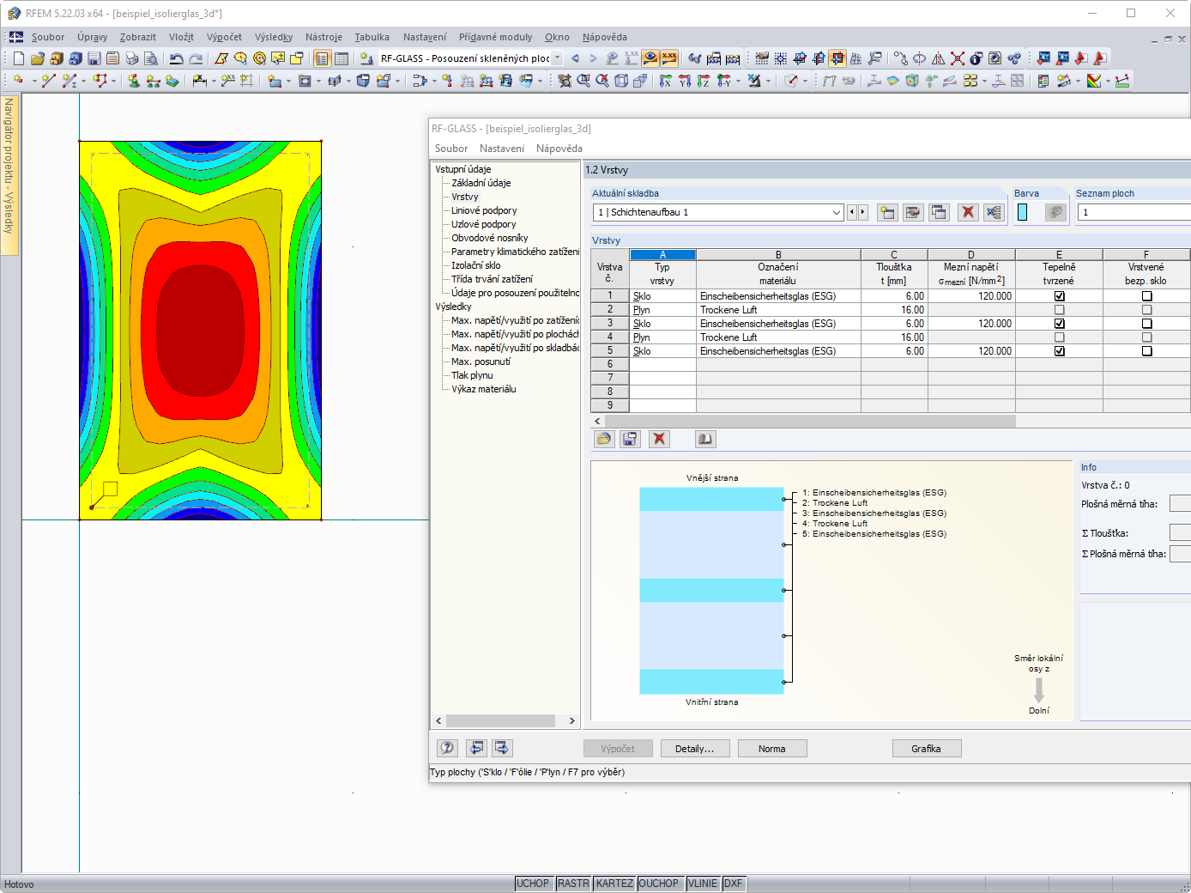The height and width of the screenshot is (893, 1191).
Task: Open the info icon in the main toolbar
Action: (x=976, y=58)
